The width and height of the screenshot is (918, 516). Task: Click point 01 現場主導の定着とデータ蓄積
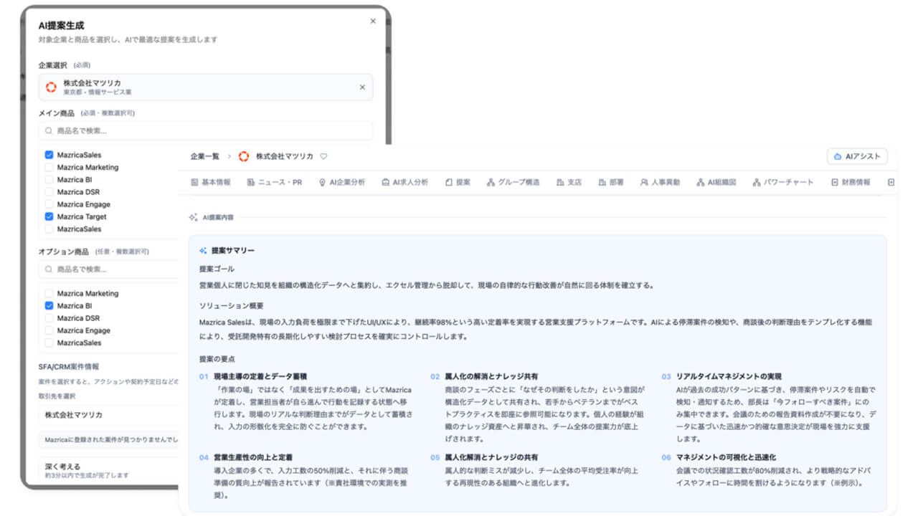260,376
